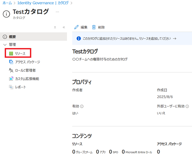The width and height of the screenshot is (192, 157).
Task: Open the ellipsis more options next to title
Action: tap(58, 12)
